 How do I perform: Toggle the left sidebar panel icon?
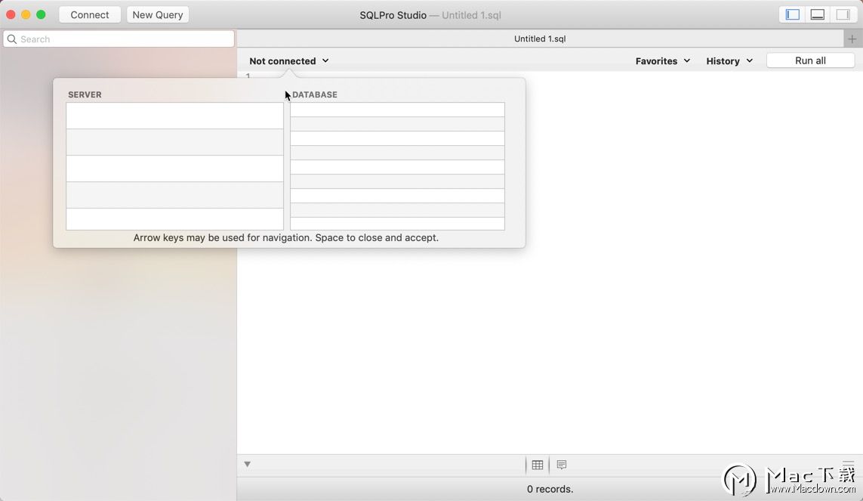[792, 15]
